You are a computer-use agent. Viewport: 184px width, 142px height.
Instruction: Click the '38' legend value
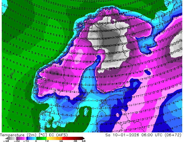75,141
